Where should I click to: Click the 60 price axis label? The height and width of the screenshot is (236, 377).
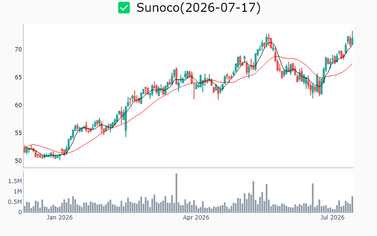(18, 105)
